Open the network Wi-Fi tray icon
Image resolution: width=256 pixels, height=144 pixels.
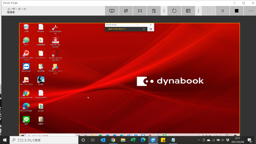213,140
